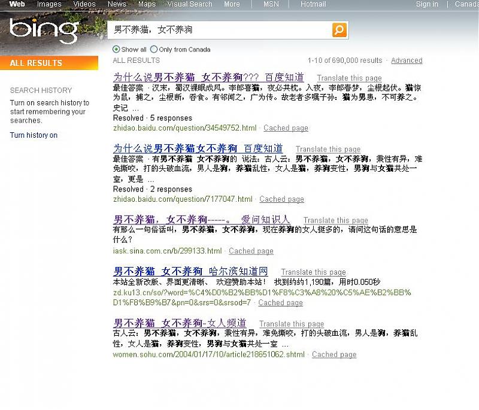Open cached page for question/7177047
This screenshot has height=410, width=479.
(x=281, y=199)
